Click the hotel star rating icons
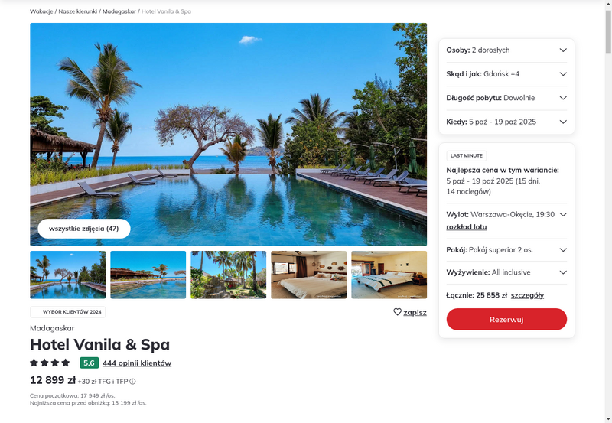Viewport: 612px width, 423px height. (x=50, y=363)
